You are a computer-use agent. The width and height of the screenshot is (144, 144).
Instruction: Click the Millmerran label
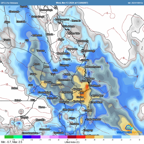(57, 85)
